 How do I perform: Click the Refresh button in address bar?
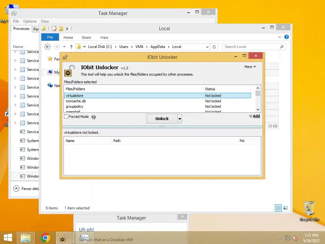tap(214, 47)
